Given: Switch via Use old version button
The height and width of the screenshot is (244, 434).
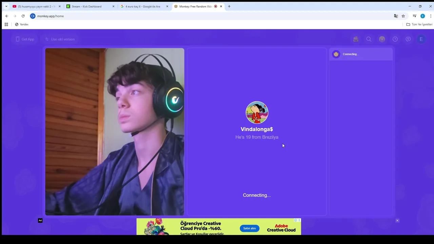Looking at the screenshot, I should (60, 39).
